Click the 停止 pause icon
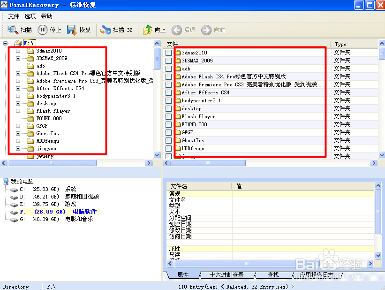The height and width of the screenshot is (290, 385). tap(43, 30)
